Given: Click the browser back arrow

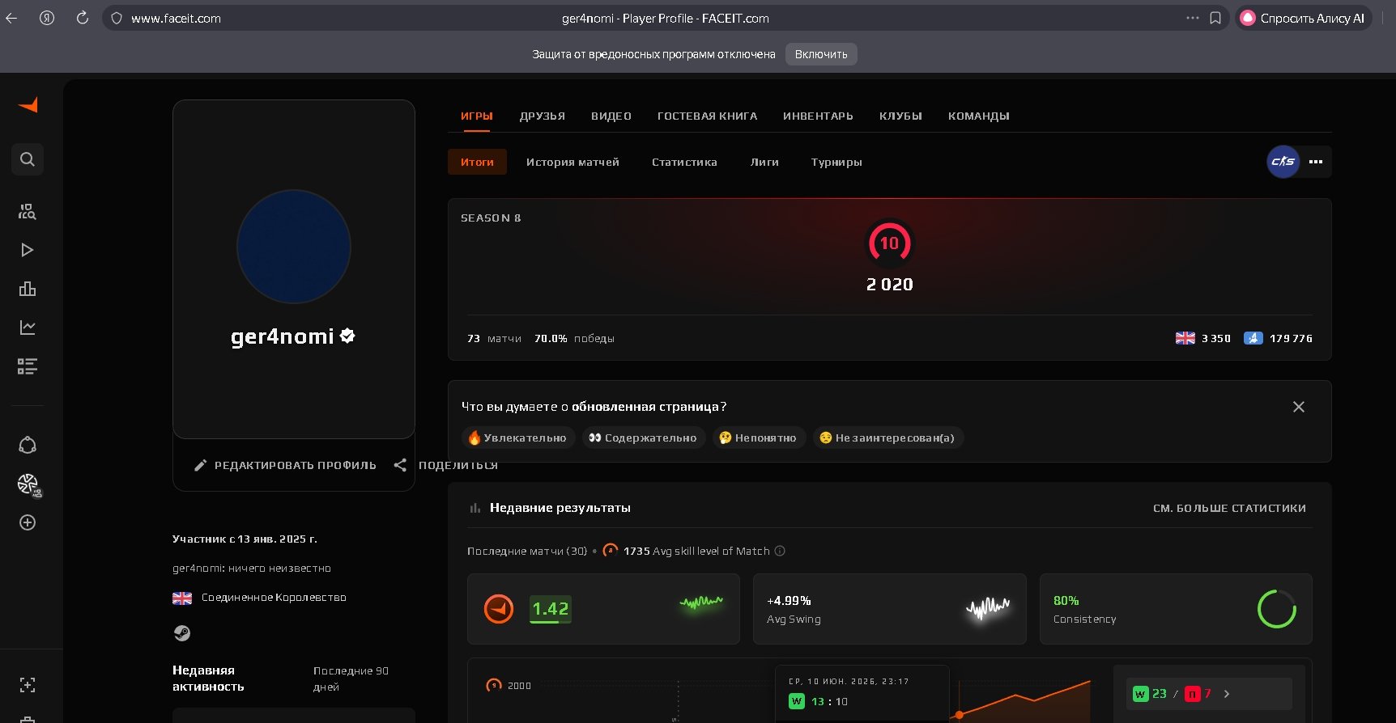Looking at the screenshot, I should tap(11, 18).
